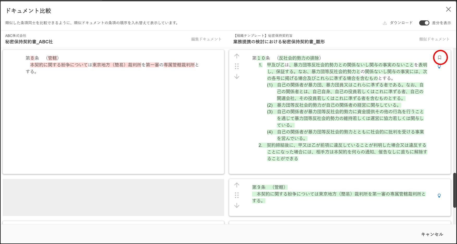
Task: Click the 業務提携の検討における秘密保持契約書_雛形 title
Action: click(x=279, y=42)
